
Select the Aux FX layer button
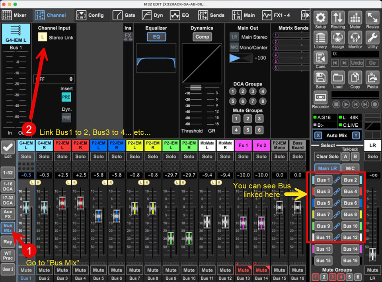(8, 214)
